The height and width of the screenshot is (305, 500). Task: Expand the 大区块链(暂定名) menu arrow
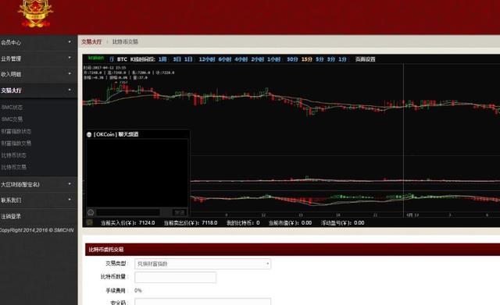pos(70,183)
